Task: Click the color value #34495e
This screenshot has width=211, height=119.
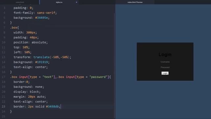Action: tap(42, 18)
